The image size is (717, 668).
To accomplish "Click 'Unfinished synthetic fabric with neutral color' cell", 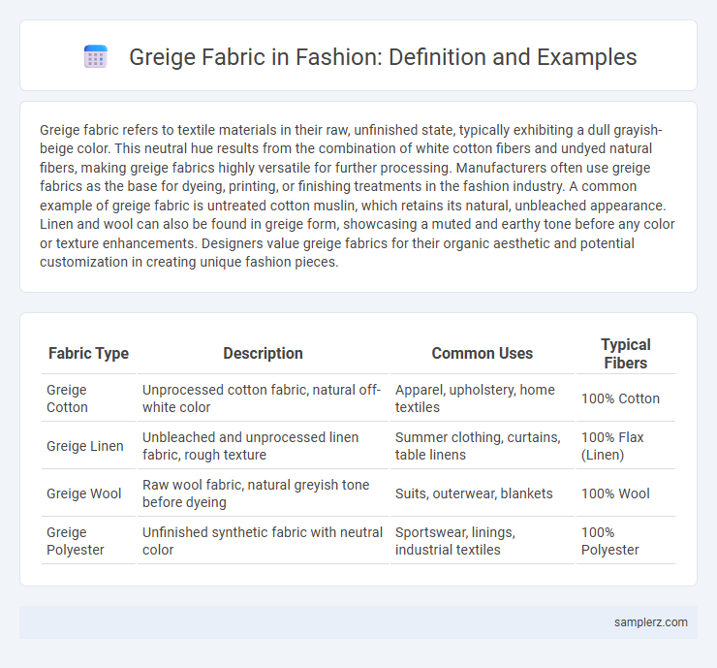I will point(263,541).
